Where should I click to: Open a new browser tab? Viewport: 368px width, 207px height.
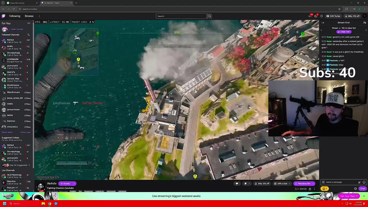pos(76,3)
